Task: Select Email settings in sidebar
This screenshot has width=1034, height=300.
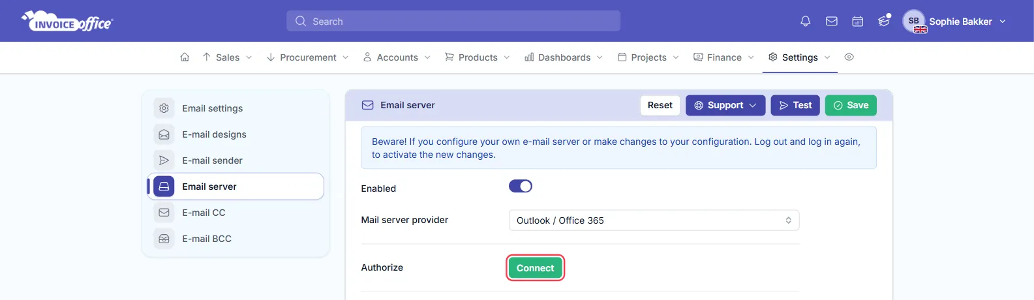Action: (236, 108)
